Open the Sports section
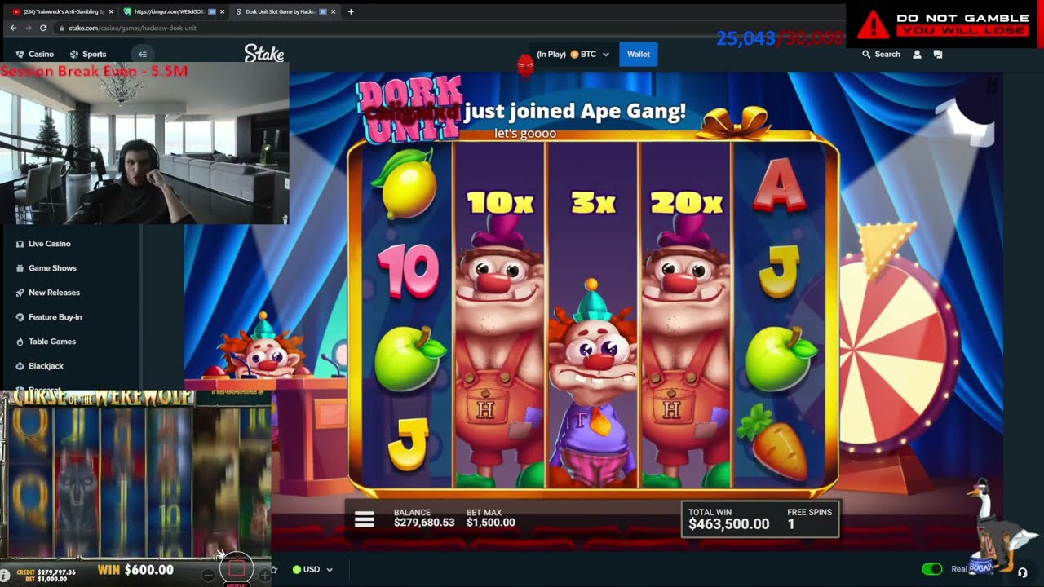Viewport: 1044px width, 587px height. [x=88, y=54]
